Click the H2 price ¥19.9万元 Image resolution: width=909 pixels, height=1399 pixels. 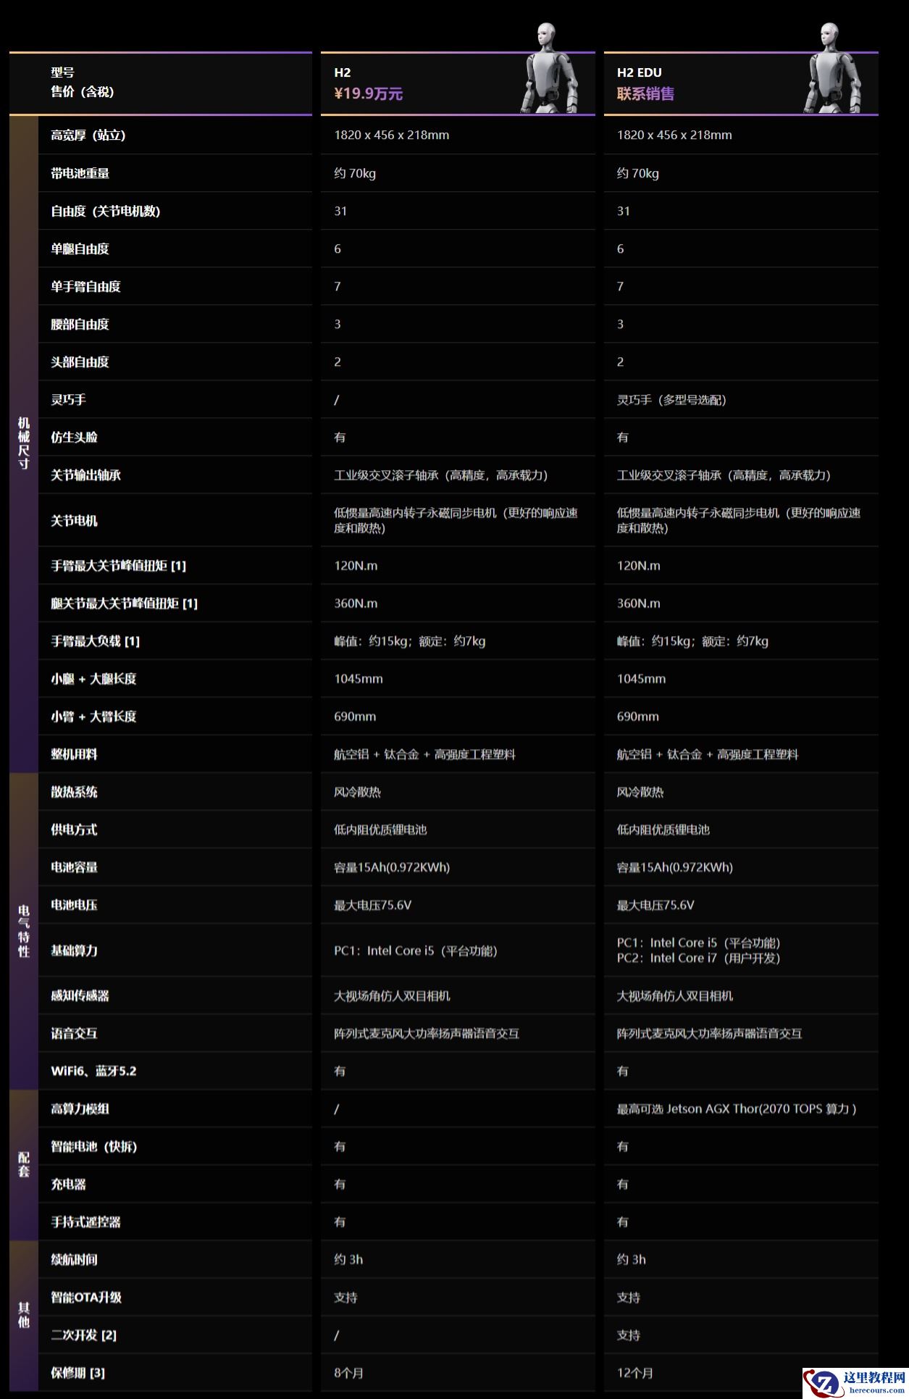tap(368, 93)
